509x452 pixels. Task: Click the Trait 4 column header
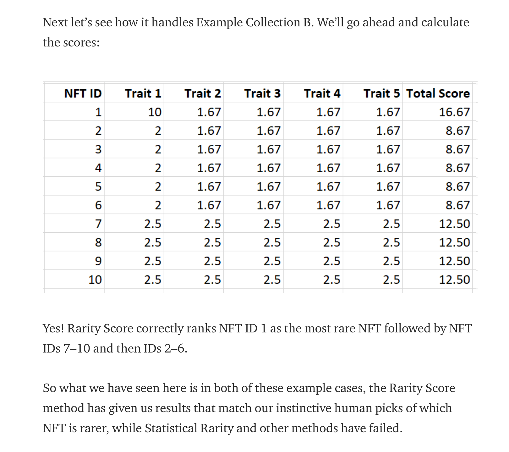(322, 93)
